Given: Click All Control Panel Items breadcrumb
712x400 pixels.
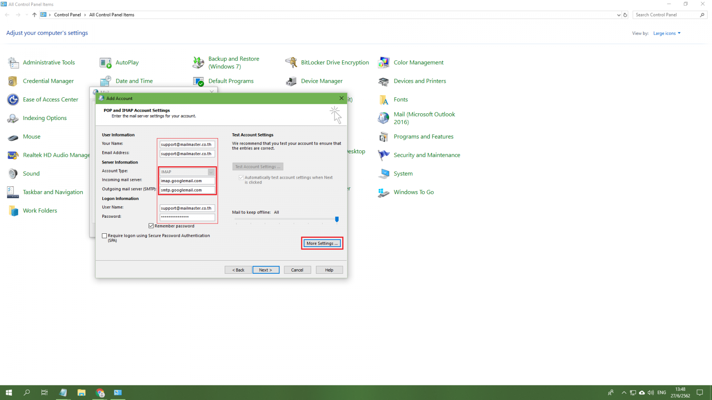Looking at the screenshot, I should (x=112, y=15).
